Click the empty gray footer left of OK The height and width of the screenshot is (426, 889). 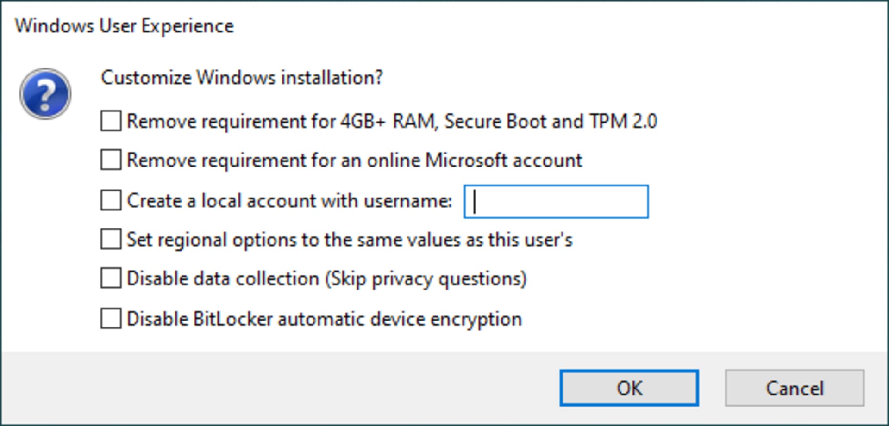[x=278, y=388]
